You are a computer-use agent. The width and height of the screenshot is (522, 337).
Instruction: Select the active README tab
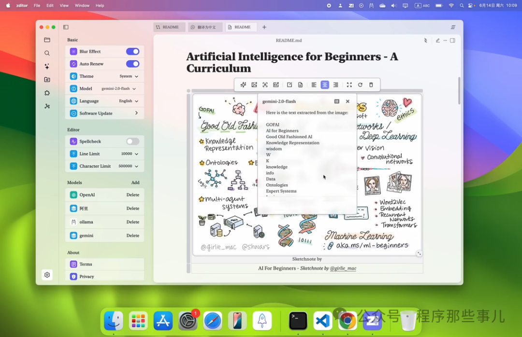tap(241, 27)
